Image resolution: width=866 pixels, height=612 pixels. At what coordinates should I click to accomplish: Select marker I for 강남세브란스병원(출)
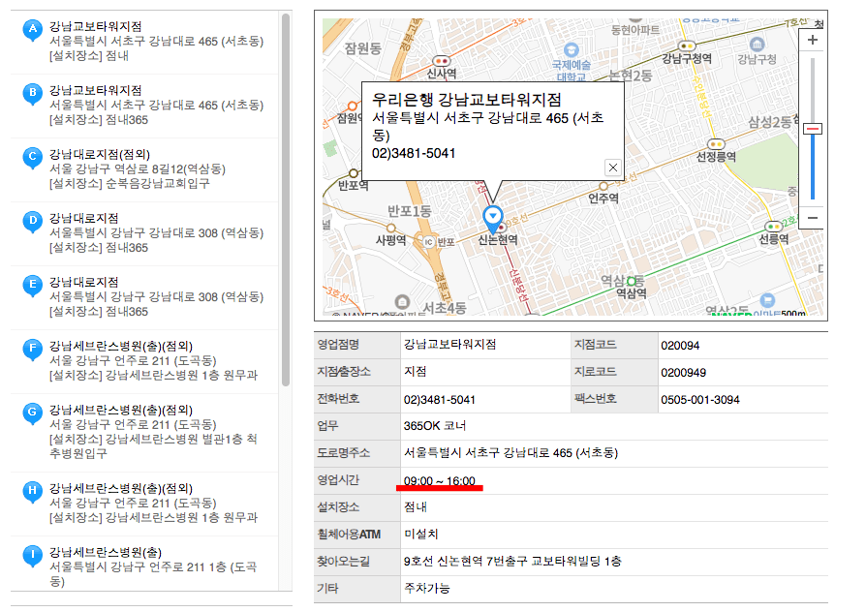point(33,556)
